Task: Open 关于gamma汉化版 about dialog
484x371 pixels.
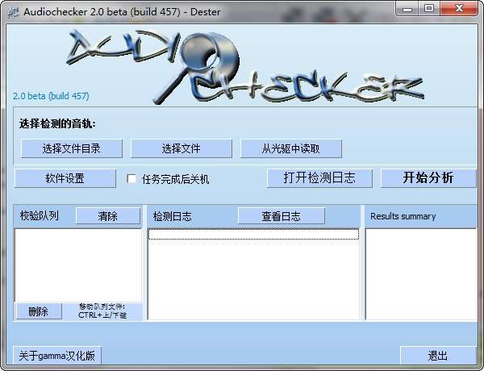Action: click(x=57, y=356)
